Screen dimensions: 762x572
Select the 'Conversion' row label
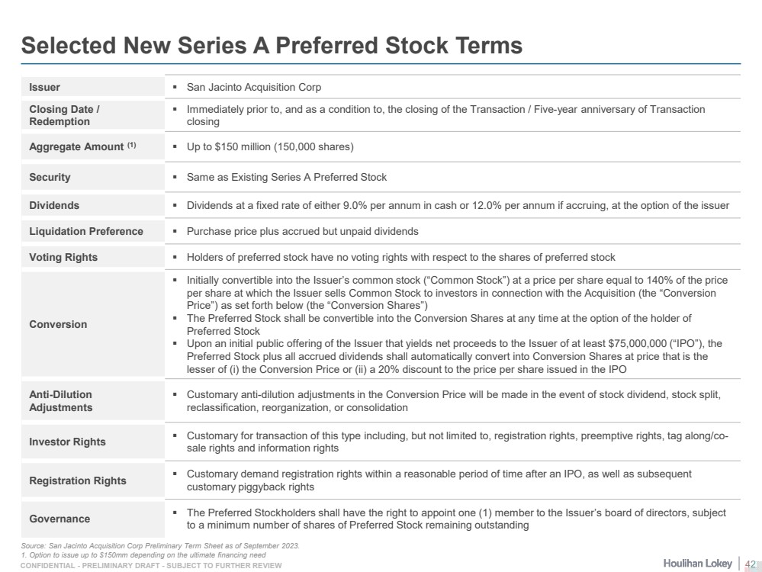coord(58,324)
